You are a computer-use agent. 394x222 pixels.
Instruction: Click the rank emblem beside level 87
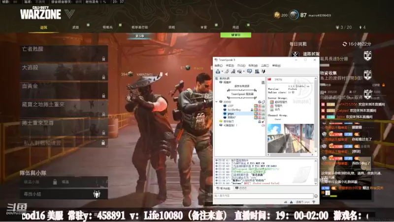coord(293,15)
